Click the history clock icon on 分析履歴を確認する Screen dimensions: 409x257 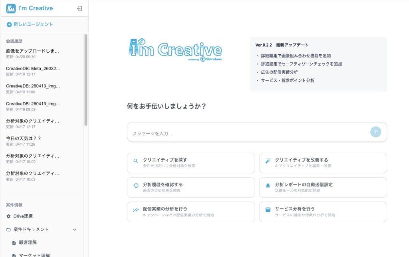point(136,186)
